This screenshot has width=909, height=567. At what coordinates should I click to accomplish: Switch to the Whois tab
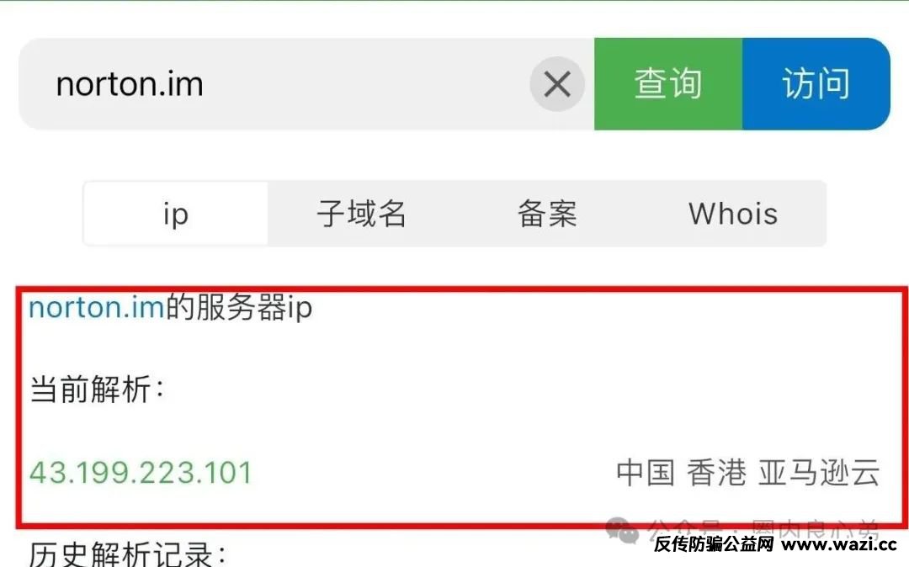click(733, 214)
